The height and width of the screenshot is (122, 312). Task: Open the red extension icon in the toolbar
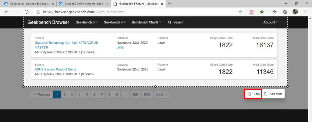pyautogui.click(x=252, y=12)
